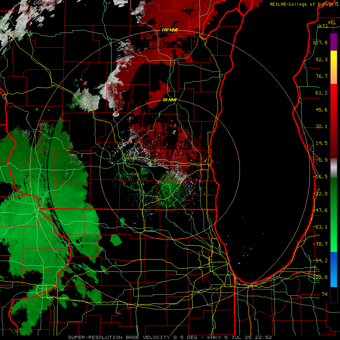Click the 100 NMI range ring label

point(170,30)
